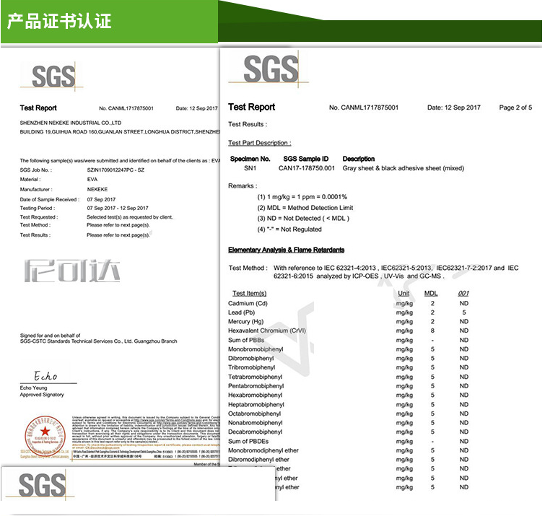Select the left report's 'Test Report' heading
545x516 pixels.
38,108
